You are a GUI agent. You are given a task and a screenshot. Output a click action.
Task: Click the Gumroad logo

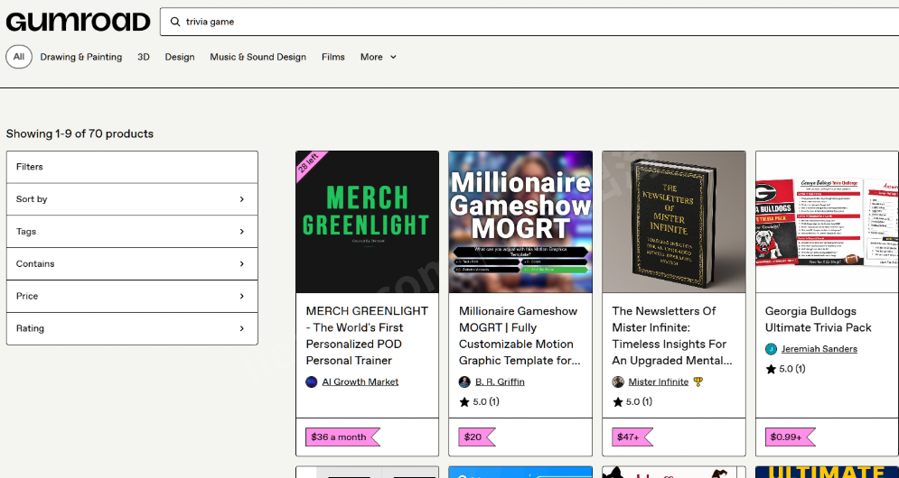coord(78,22)
